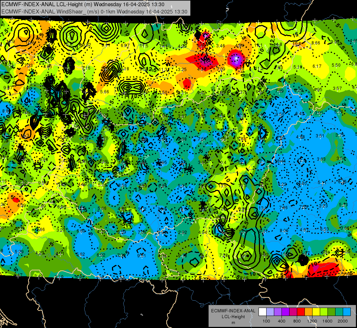The width and height of the screenshot is (357, 328).
Task: Click wind shear value 7.86 on map
Action: [x=283, y=208]
